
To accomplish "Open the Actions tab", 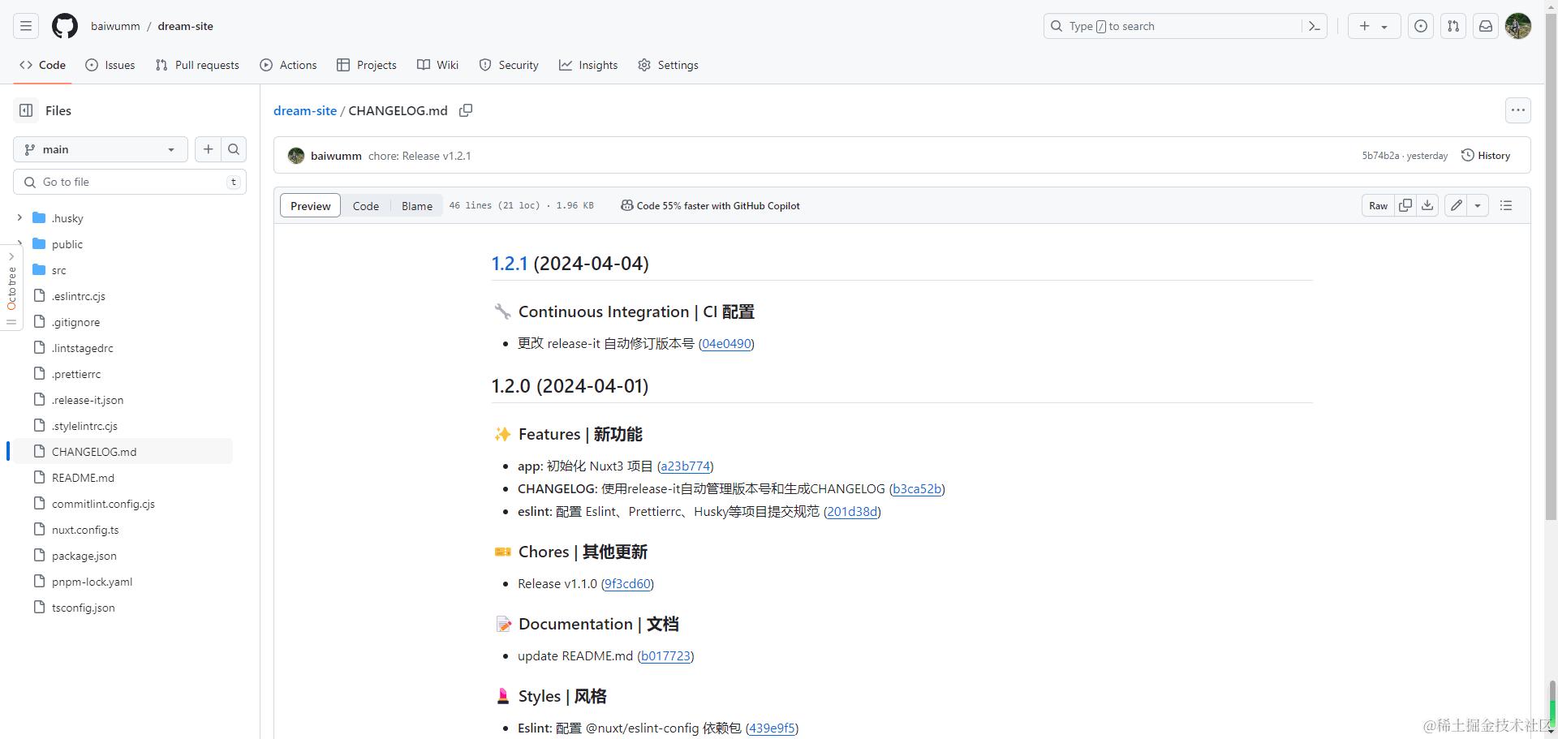I will (x=288, y=65).
